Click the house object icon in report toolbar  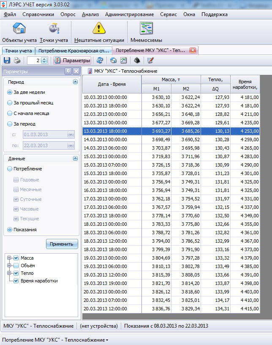113,60
